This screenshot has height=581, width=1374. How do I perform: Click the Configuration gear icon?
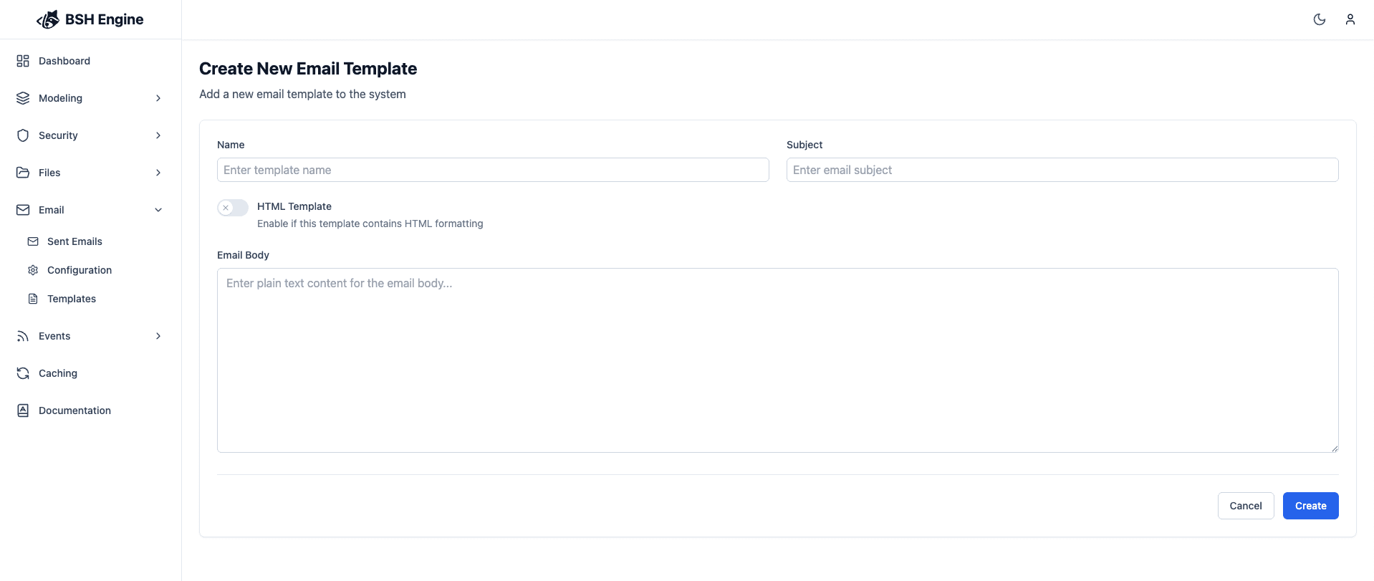(x=33, y=270)
